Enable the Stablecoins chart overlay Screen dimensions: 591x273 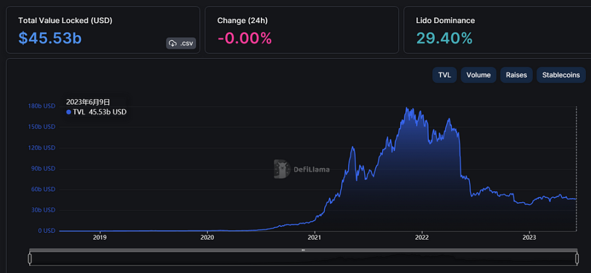pos(561,75)
